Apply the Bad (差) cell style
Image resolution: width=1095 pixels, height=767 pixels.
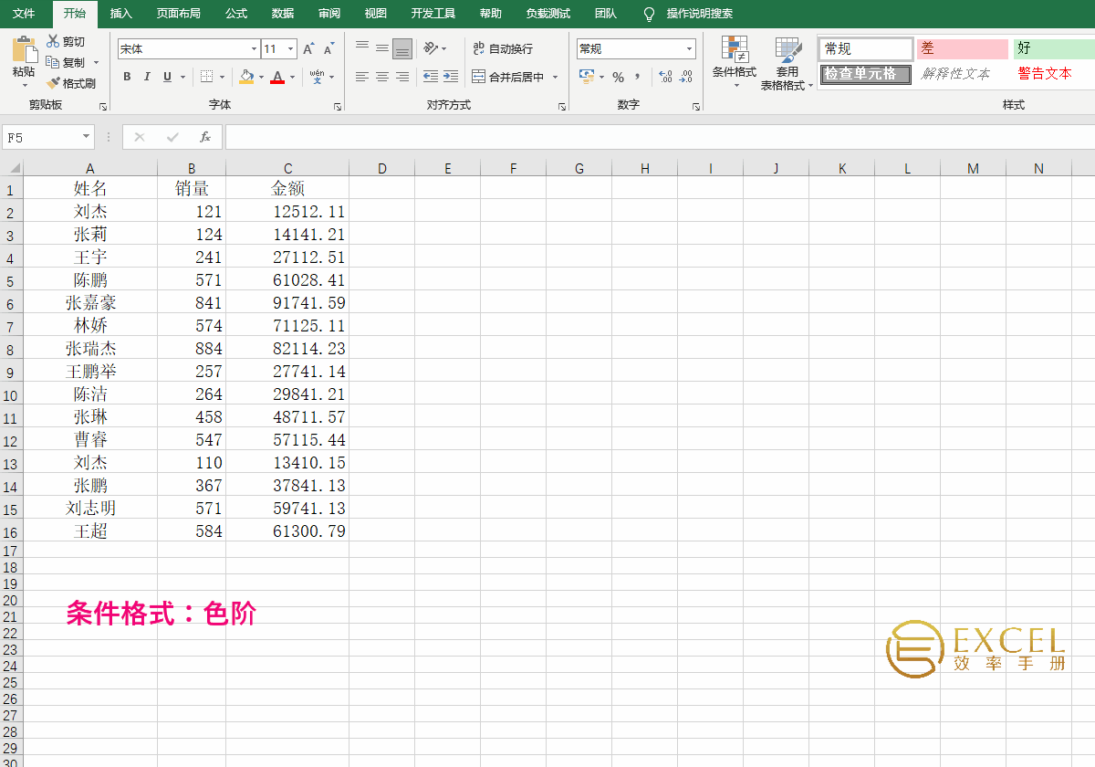(x=963, y=49)
